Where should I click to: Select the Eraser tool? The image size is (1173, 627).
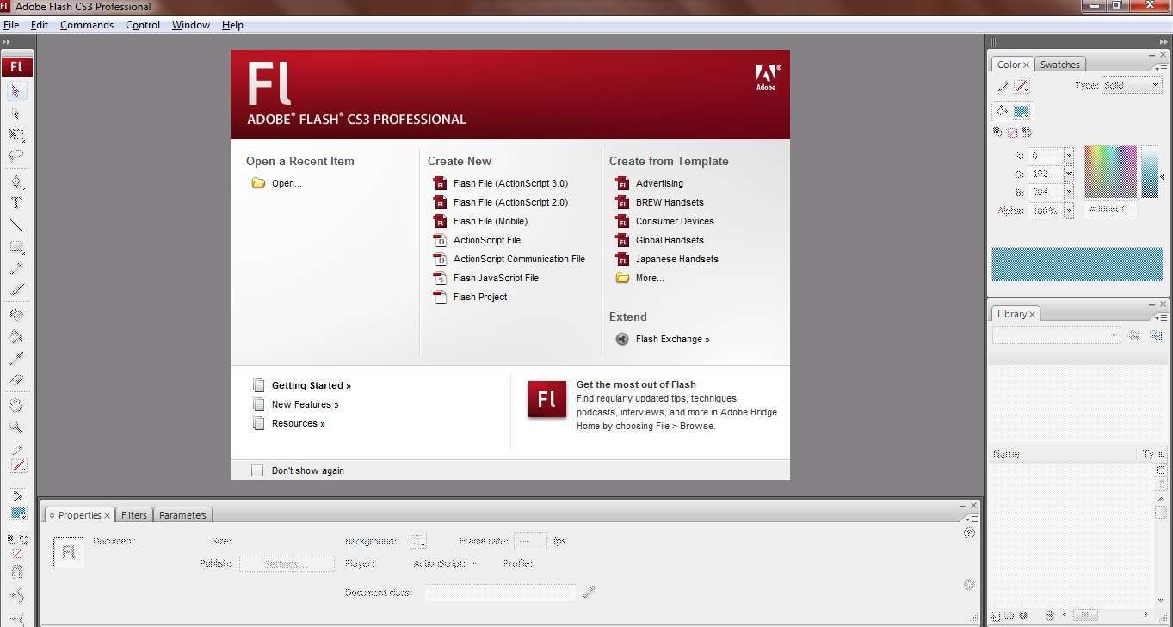[16, 379]
